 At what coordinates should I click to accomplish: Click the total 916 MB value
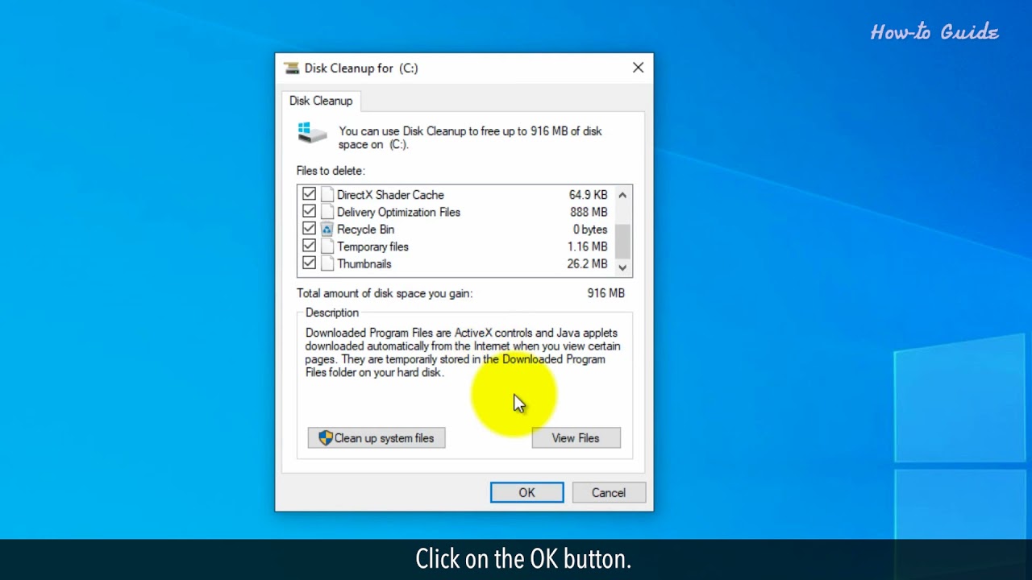(606, 293)
